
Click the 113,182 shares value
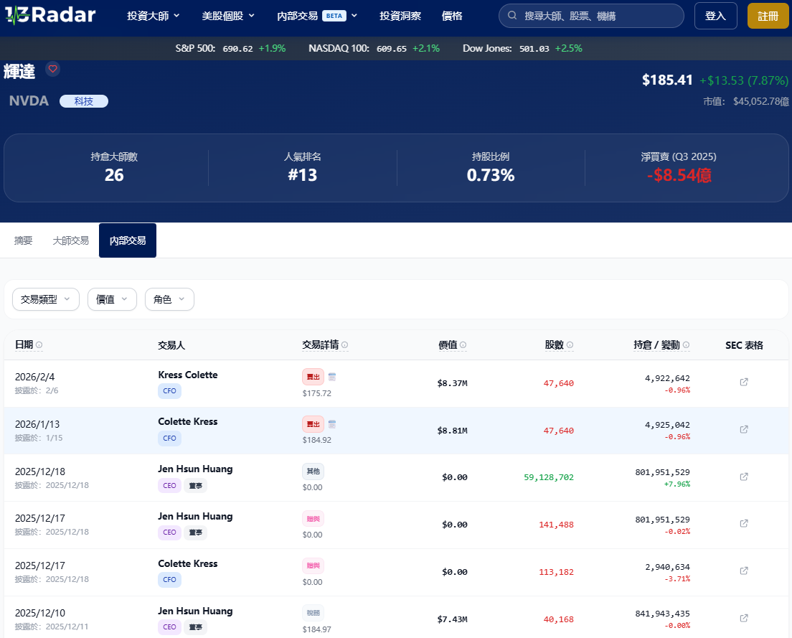point(556,572)
